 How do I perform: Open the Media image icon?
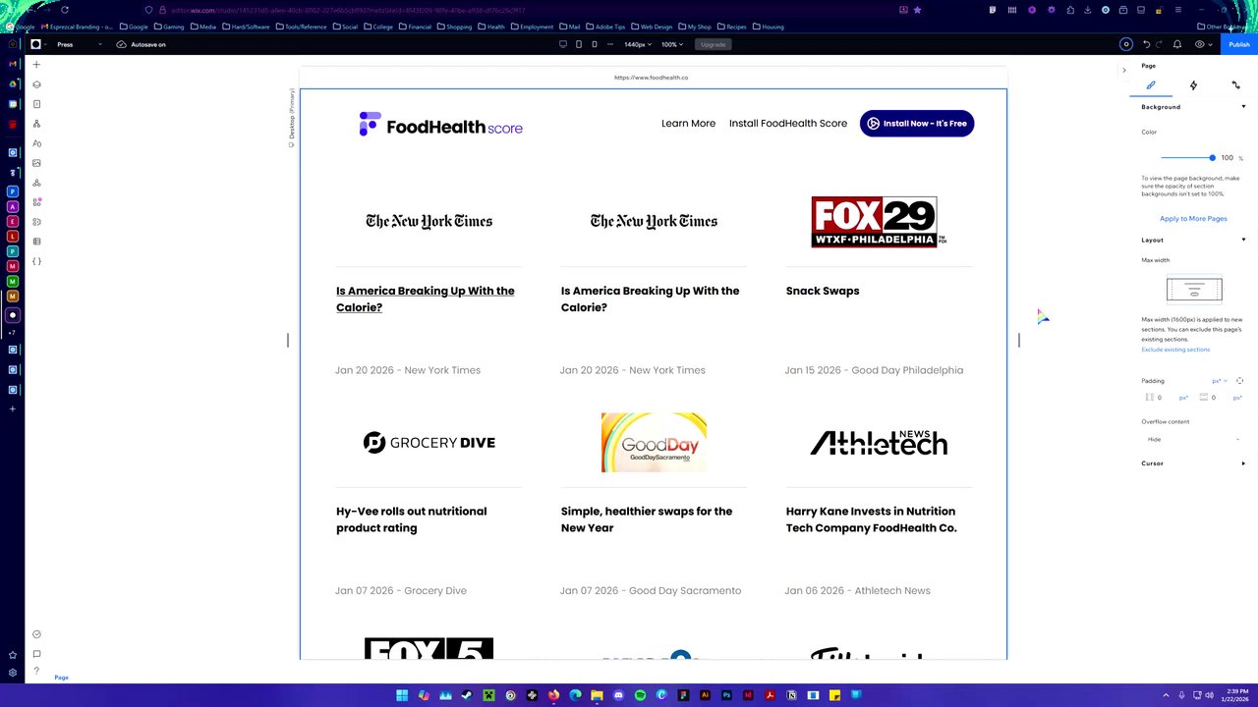click(36, 163)
